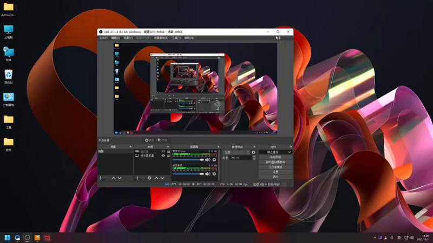Click 退出 exit button in controls

[x=275, y=177]
